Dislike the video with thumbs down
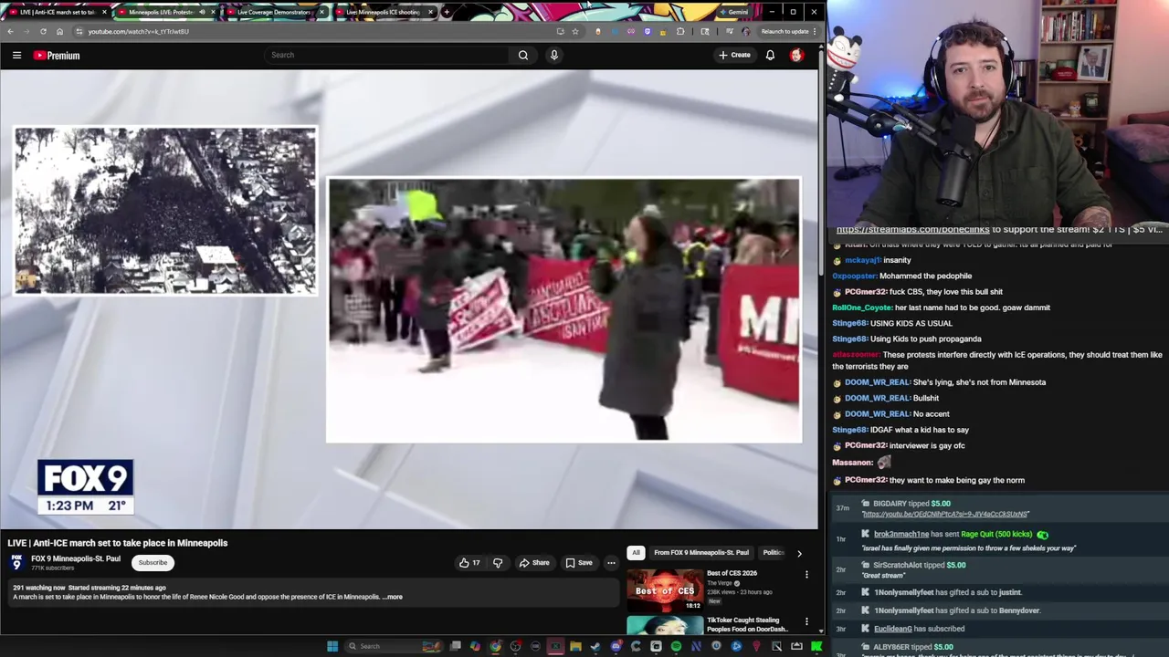The width and height of the screenshot is (1169, 657). tap(498, 563)
